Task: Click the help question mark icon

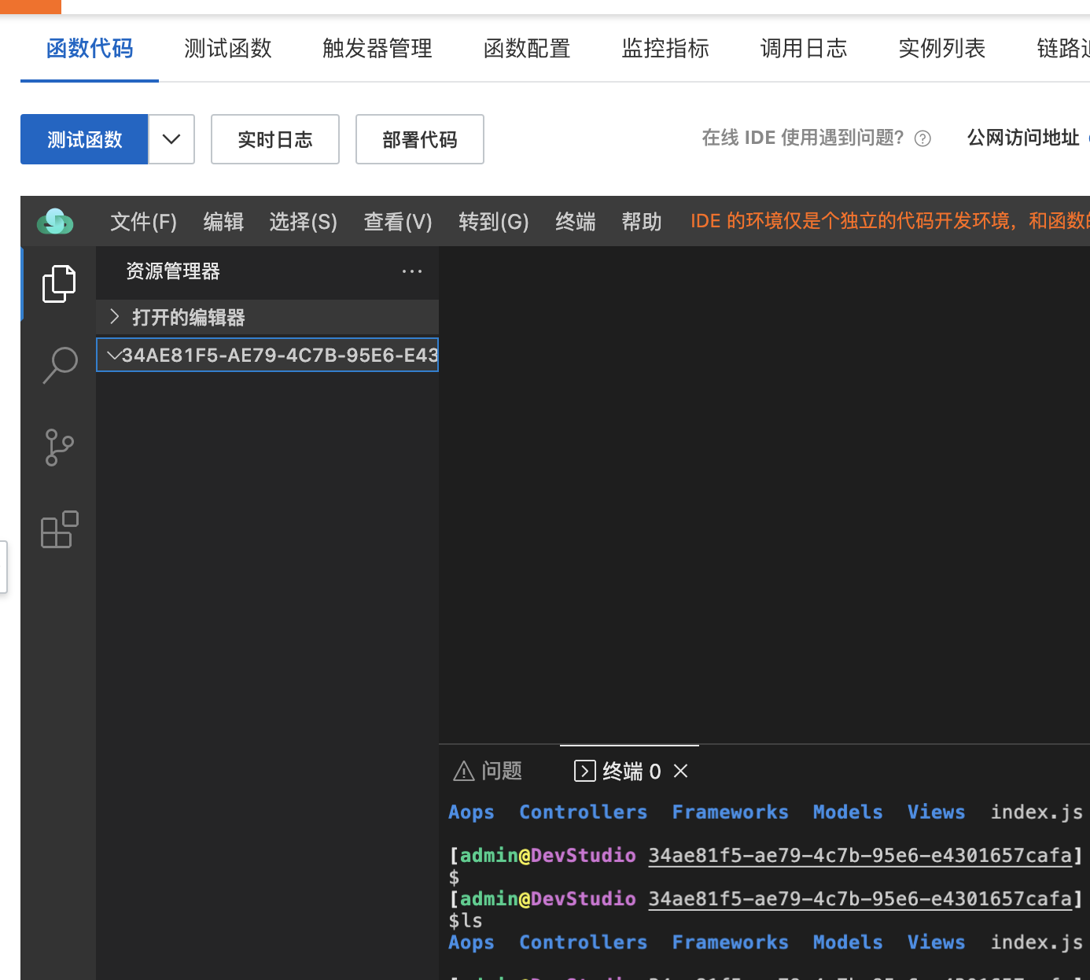Action: pyautogui.click(x=923, y=139)
